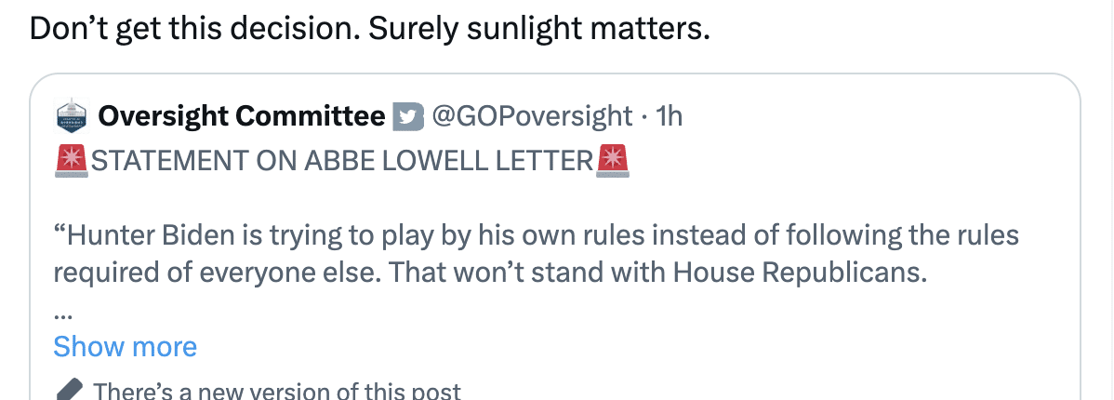Click the pencil edit icon

click(x=70, y=391)
